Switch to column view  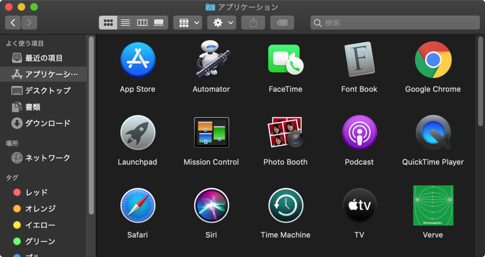click(142, 23)
